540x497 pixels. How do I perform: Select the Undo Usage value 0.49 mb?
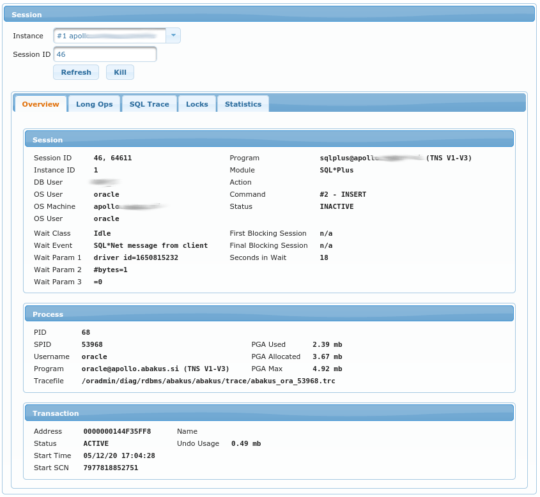pos(246,443)
